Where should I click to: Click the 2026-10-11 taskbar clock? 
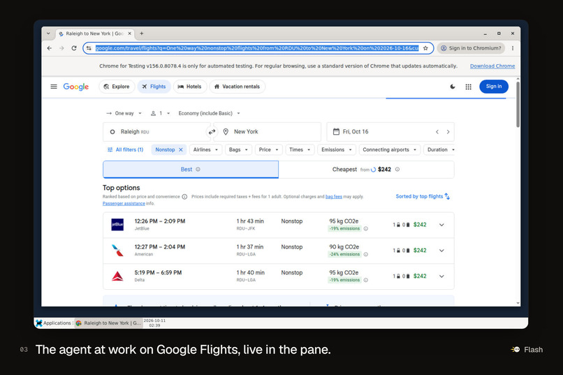[x=154, y=323]
